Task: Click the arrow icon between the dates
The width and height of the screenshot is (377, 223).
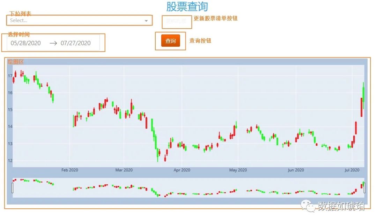Action: click(53, 43)
